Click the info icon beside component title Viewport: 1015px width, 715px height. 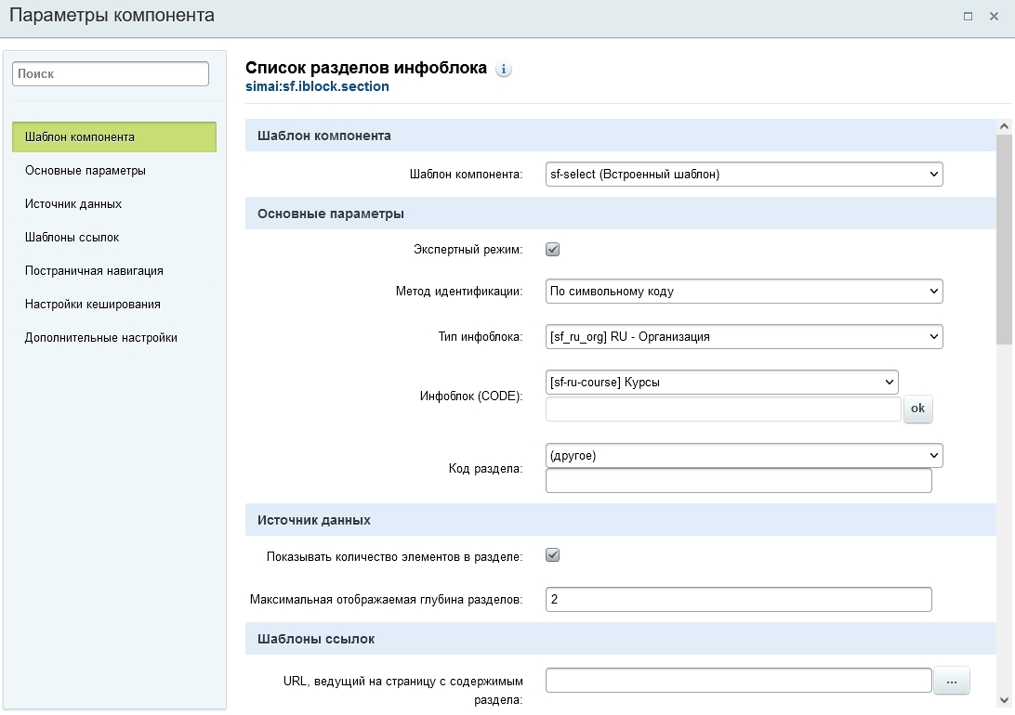[503, 70]
